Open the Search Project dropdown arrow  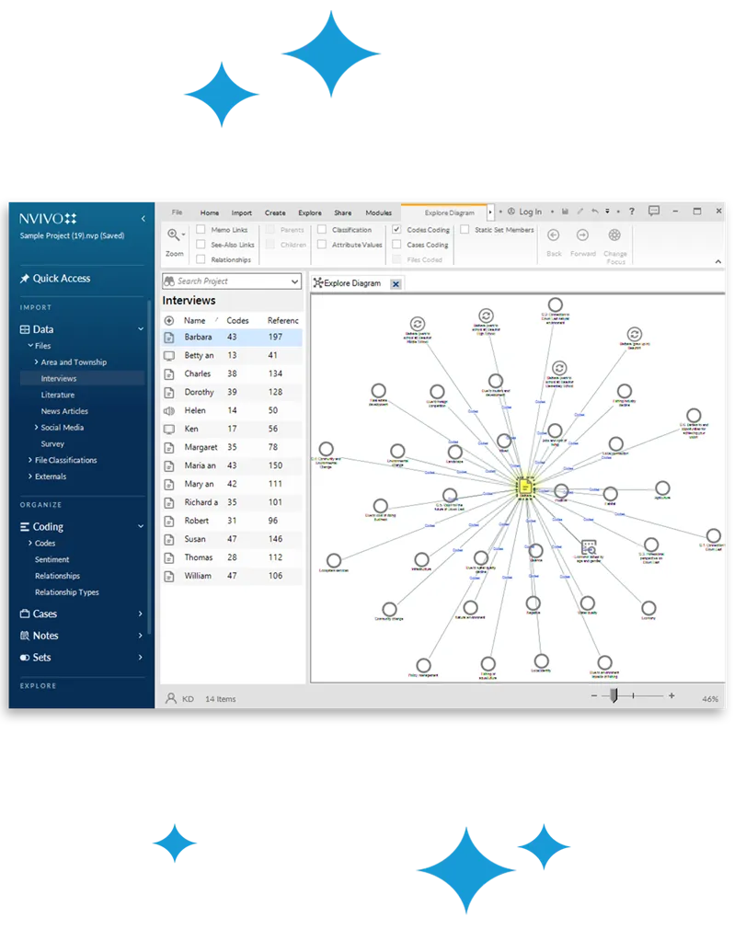point(294,281)
